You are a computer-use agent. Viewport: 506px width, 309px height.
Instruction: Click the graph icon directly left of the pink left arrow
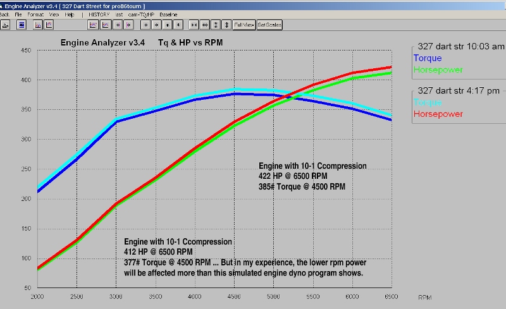(x=105, y=25)
